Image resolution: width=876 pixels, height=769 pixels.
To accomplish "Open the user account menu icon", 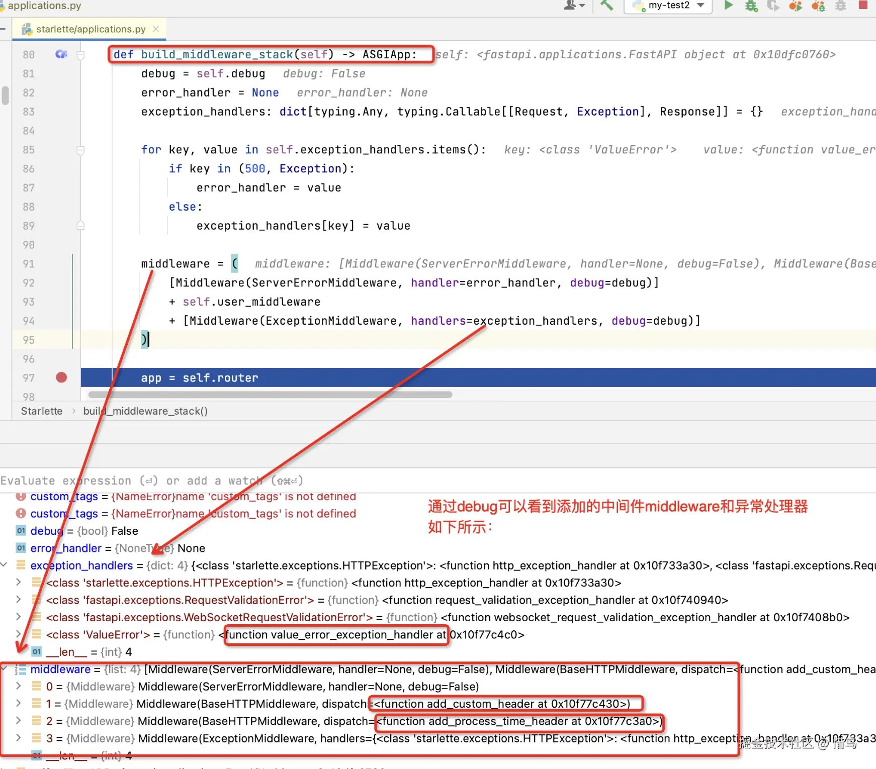I will (x=574, y=6).
